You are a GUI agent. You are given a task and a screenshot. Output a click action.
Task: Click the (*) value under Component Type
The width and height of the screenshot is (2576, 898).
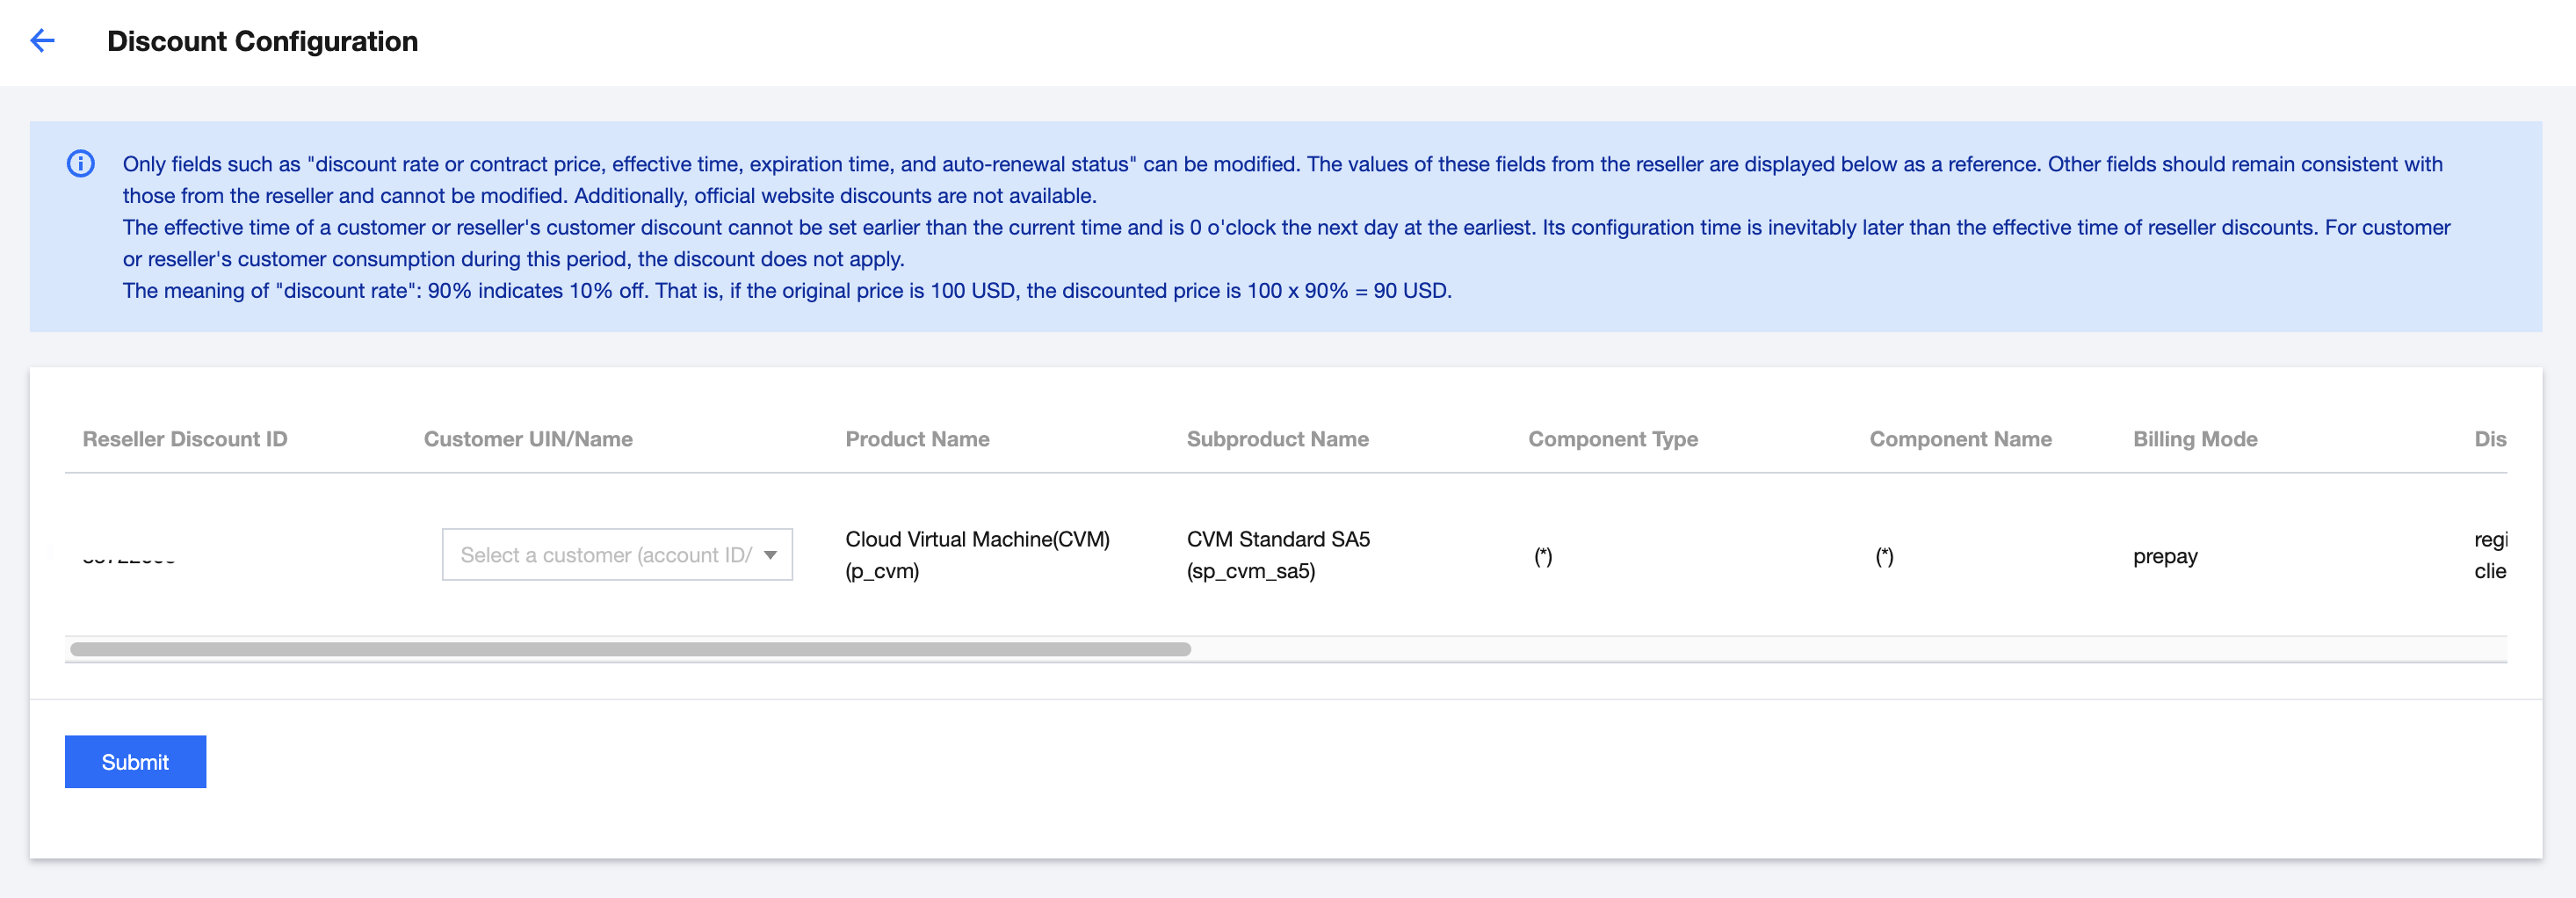point(1543,556)
